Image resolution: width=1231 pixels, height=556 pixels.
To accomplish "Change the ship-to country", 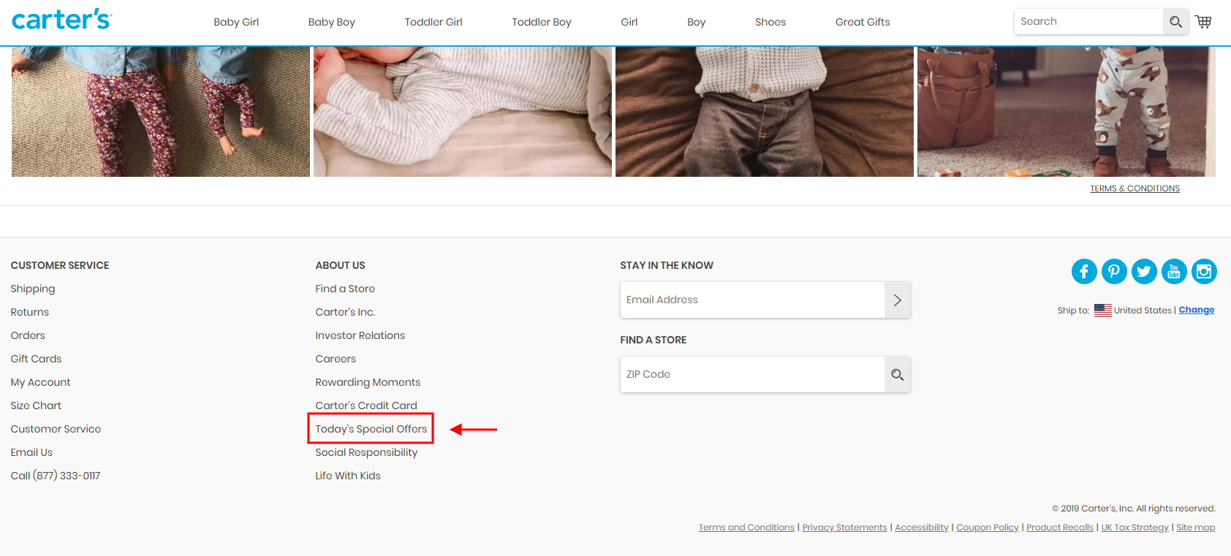I will coord(1196,310).
